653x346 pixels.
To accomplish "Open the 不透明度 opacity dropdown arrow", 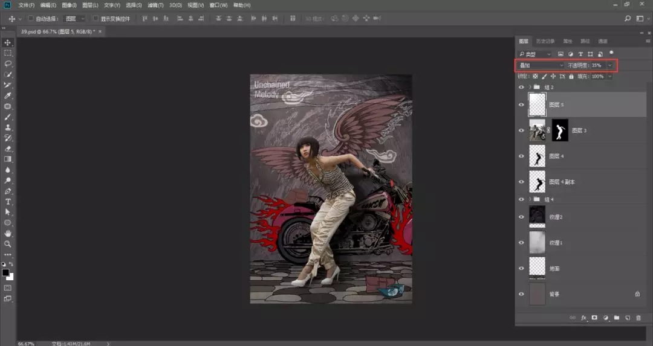I will pos(609,65).
